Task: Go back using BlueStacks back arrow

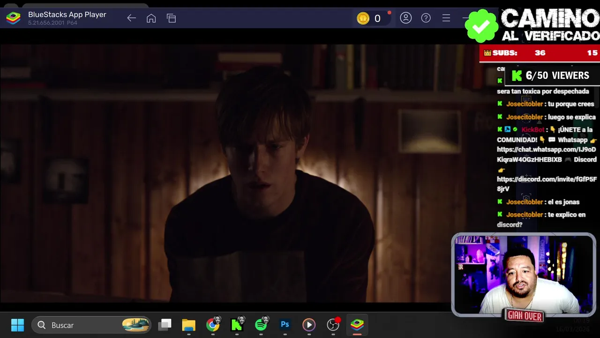Action: click(131, 18)
